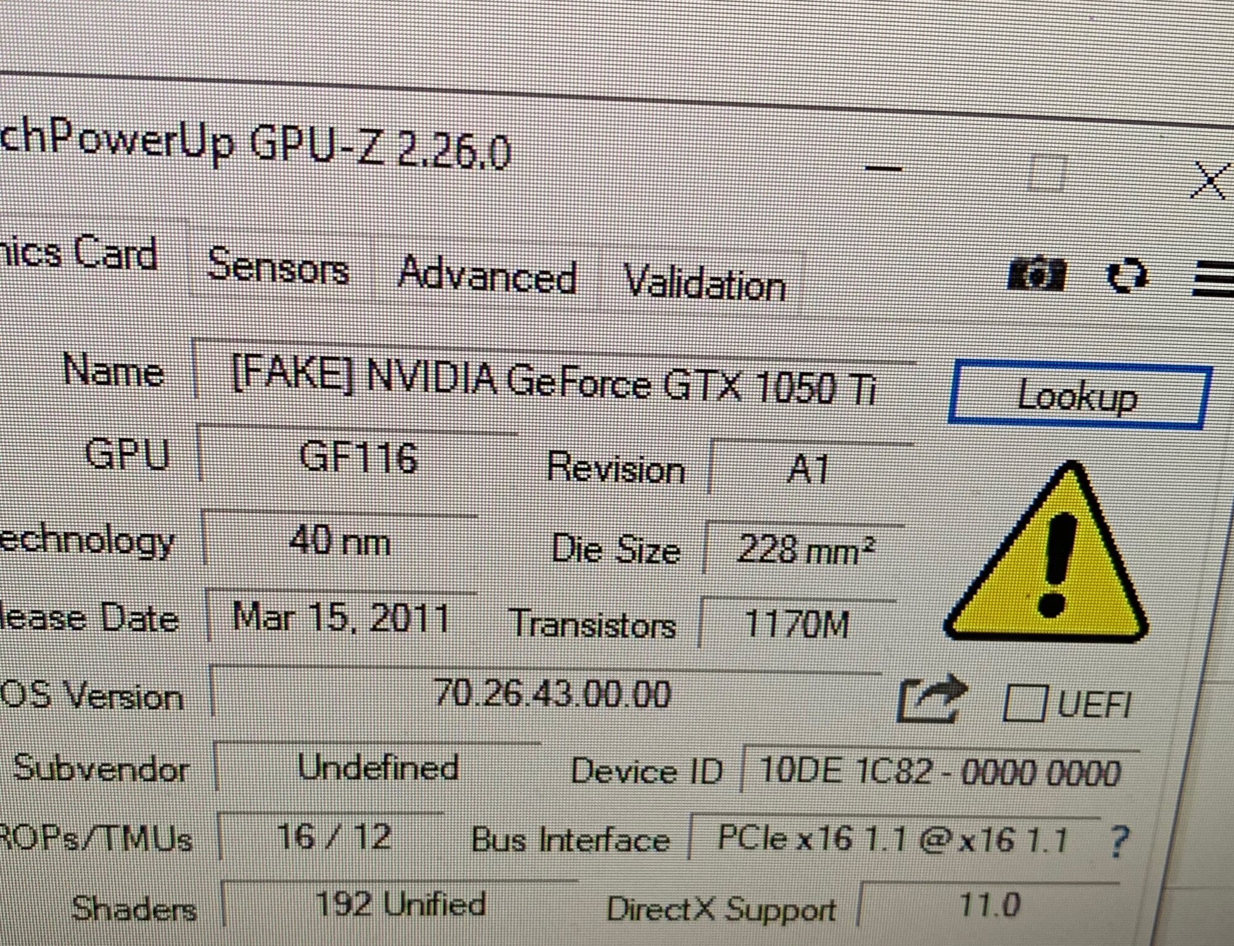Click the BIOS Version field

(x=551, y=693)
